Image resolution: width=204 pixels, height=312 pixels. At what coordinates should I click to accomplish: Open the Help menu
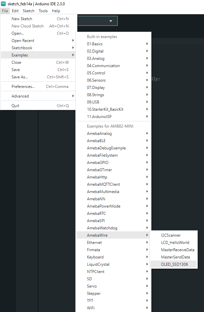point(56,11)
